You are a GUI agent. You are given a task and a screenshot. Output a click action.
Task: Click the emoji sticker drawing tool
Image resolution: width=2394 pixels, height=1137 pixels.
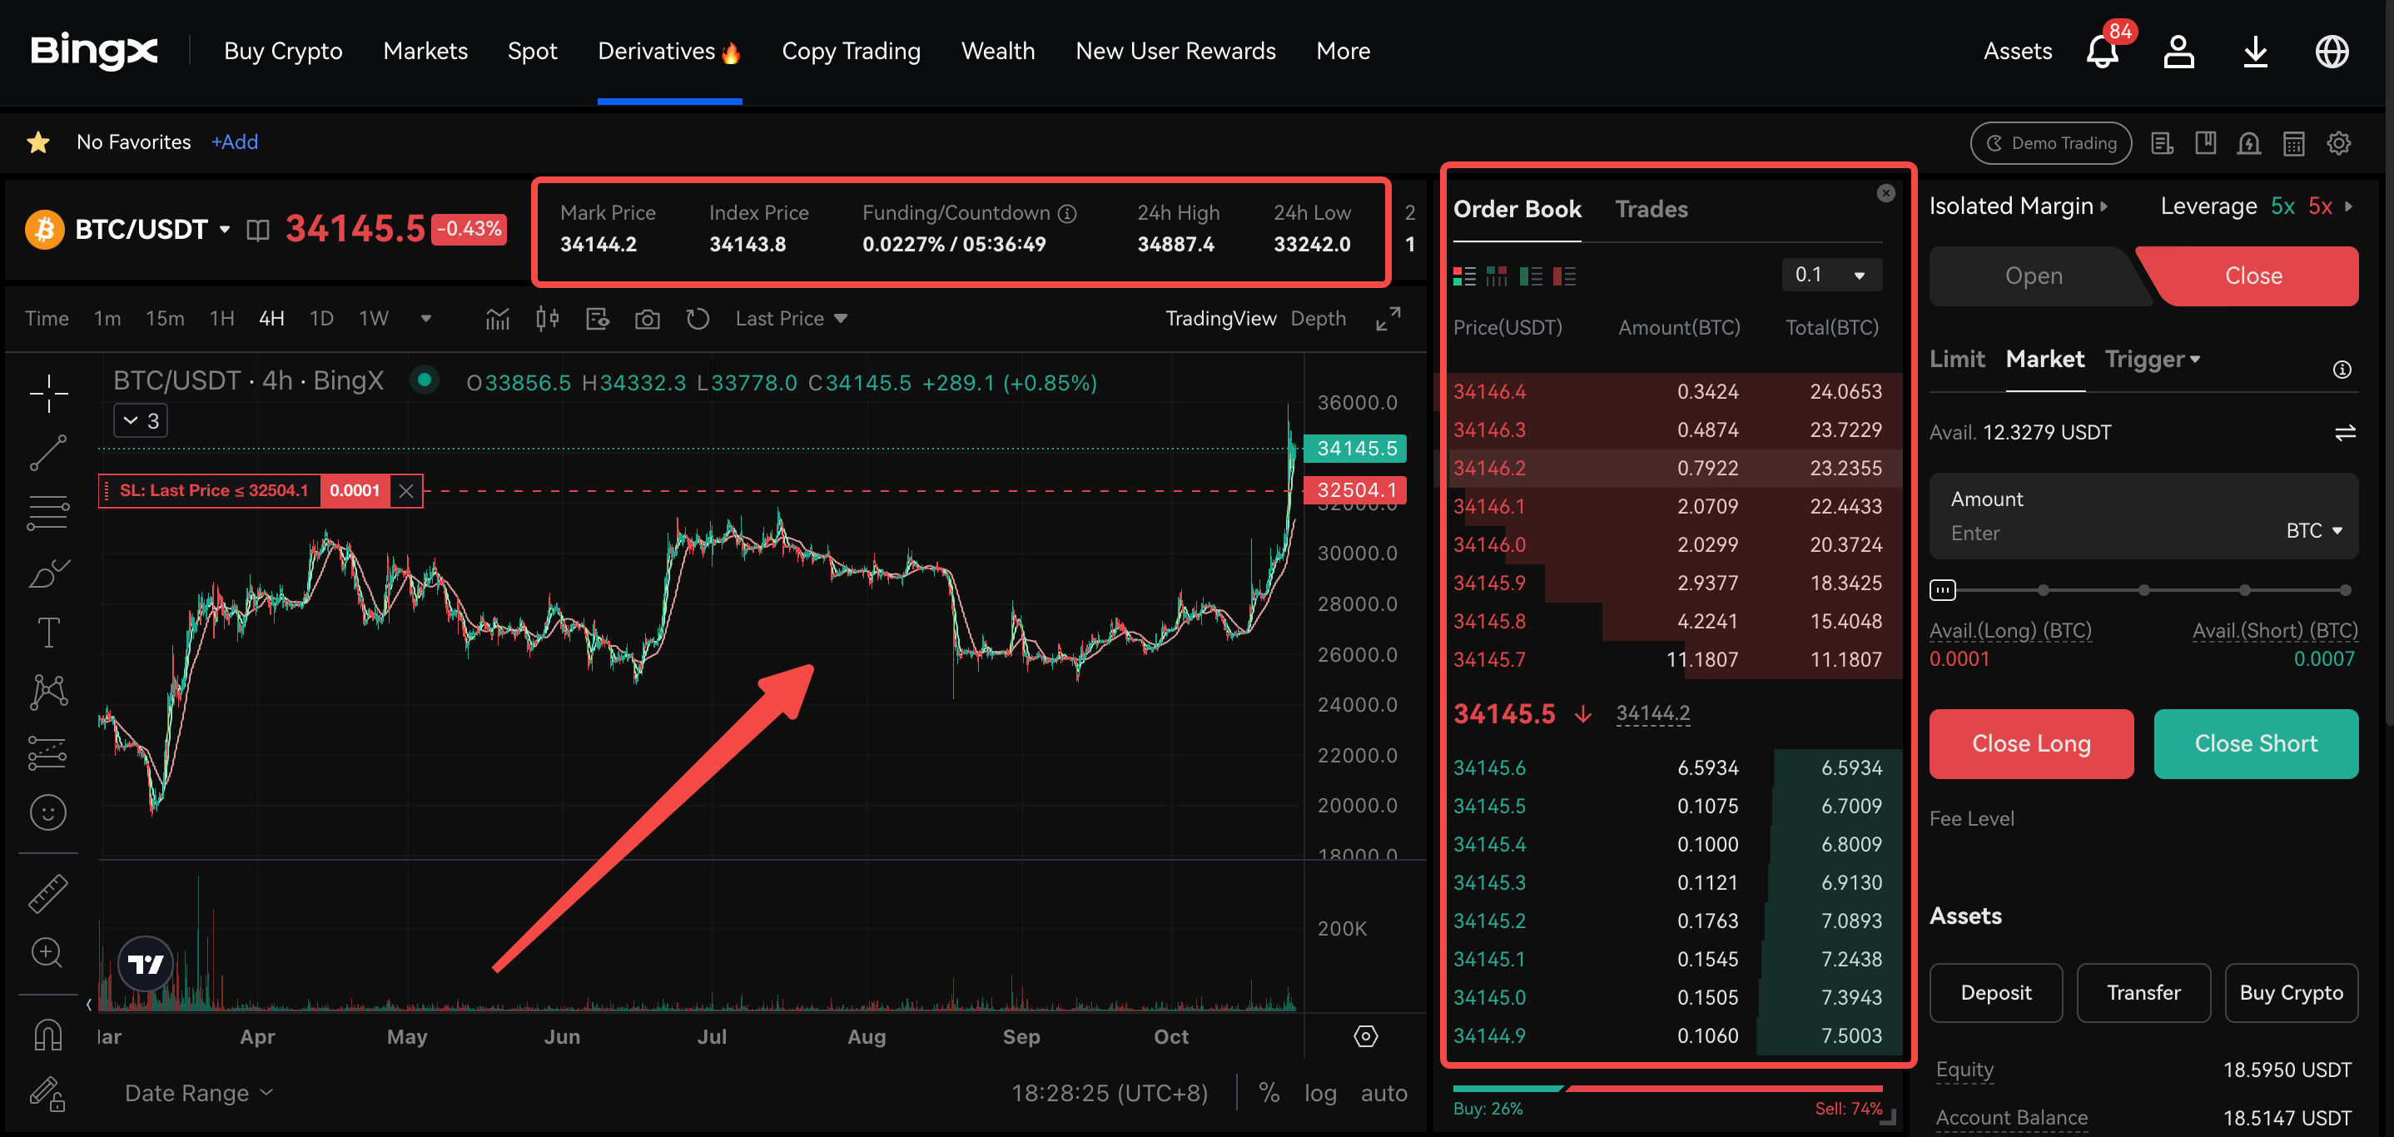(48, 813)
